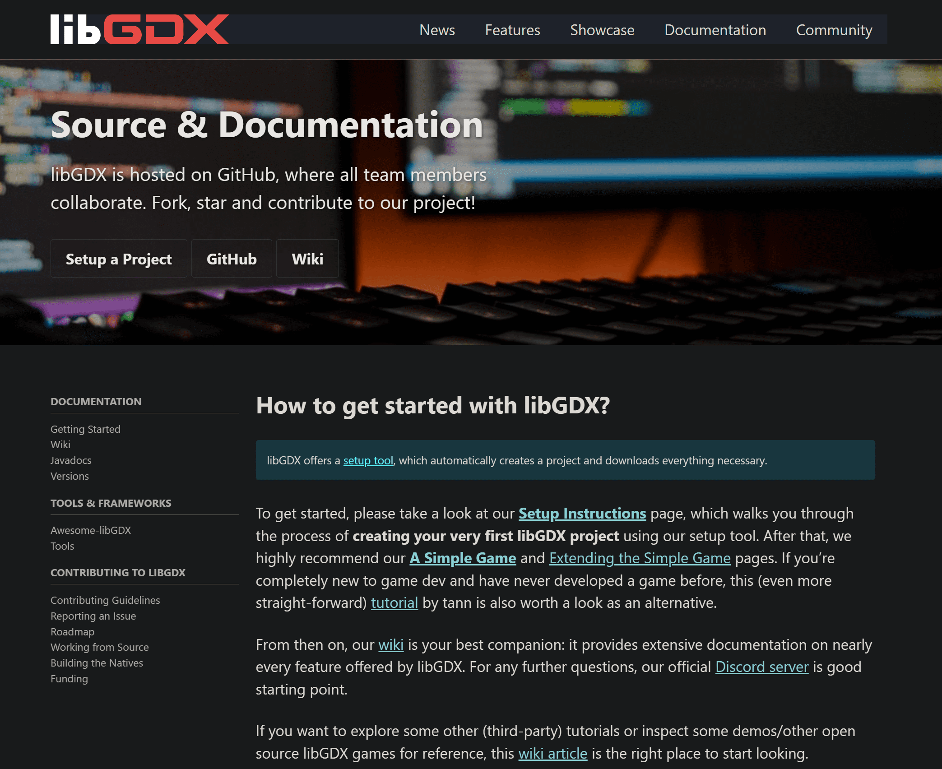Open Getting Started in sidebar
Viewport: 942px width, 769px height.
click(x=85, y=429)
